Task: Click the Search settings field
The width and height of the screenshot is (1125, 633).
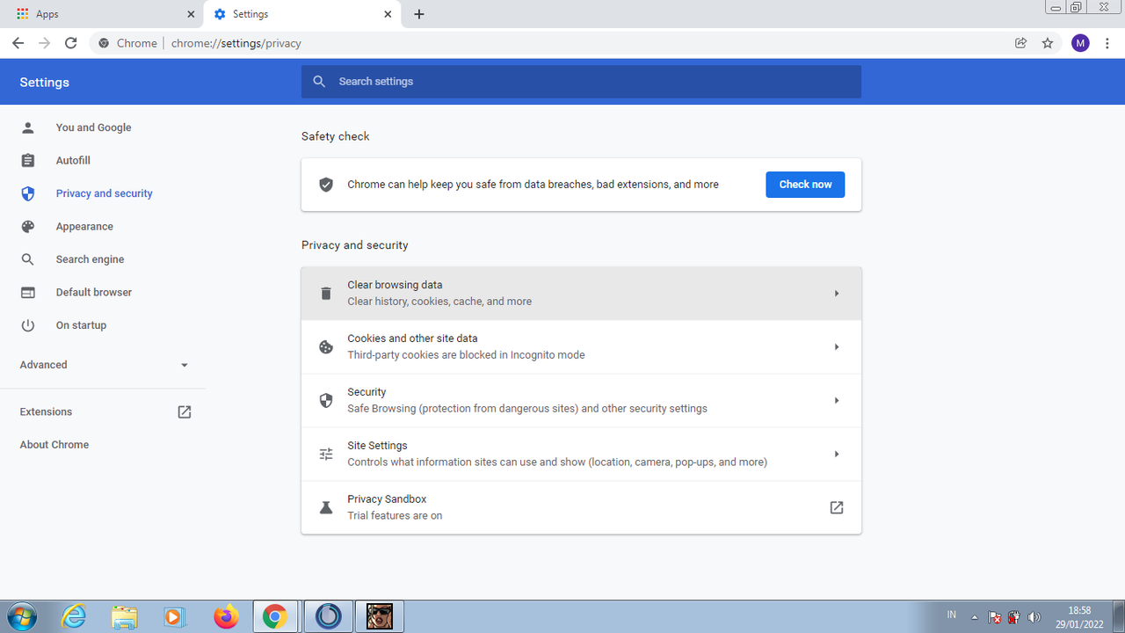Action: [581, 82]
